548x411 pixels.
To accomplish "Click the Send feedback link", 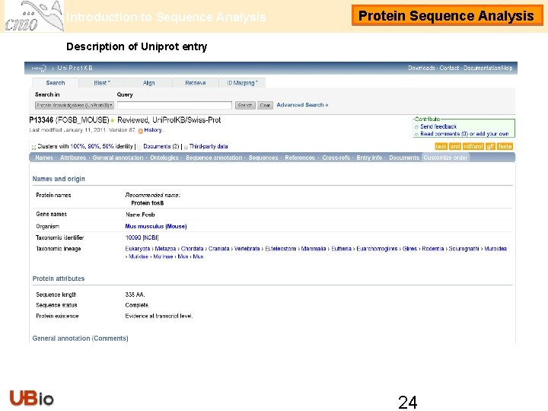I will click(438, 126).
